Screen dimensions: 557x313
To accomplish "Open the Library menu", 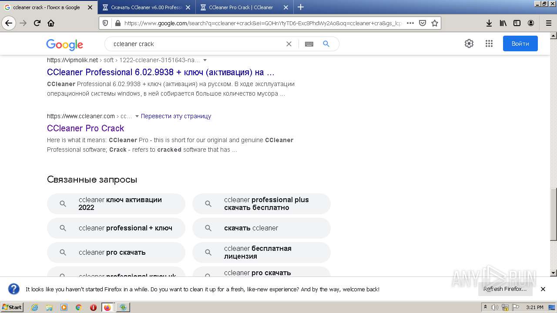I will click(503, 23).
